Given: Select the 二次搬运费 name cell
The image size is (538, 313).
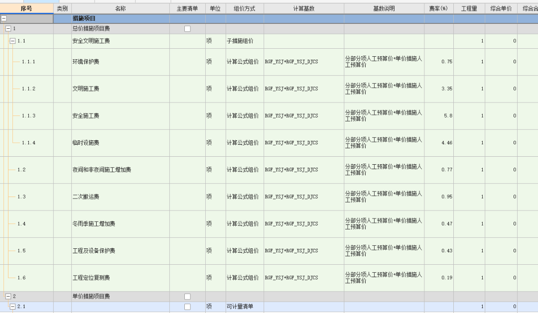Looking at the screenshot, I should pos(121,197).
